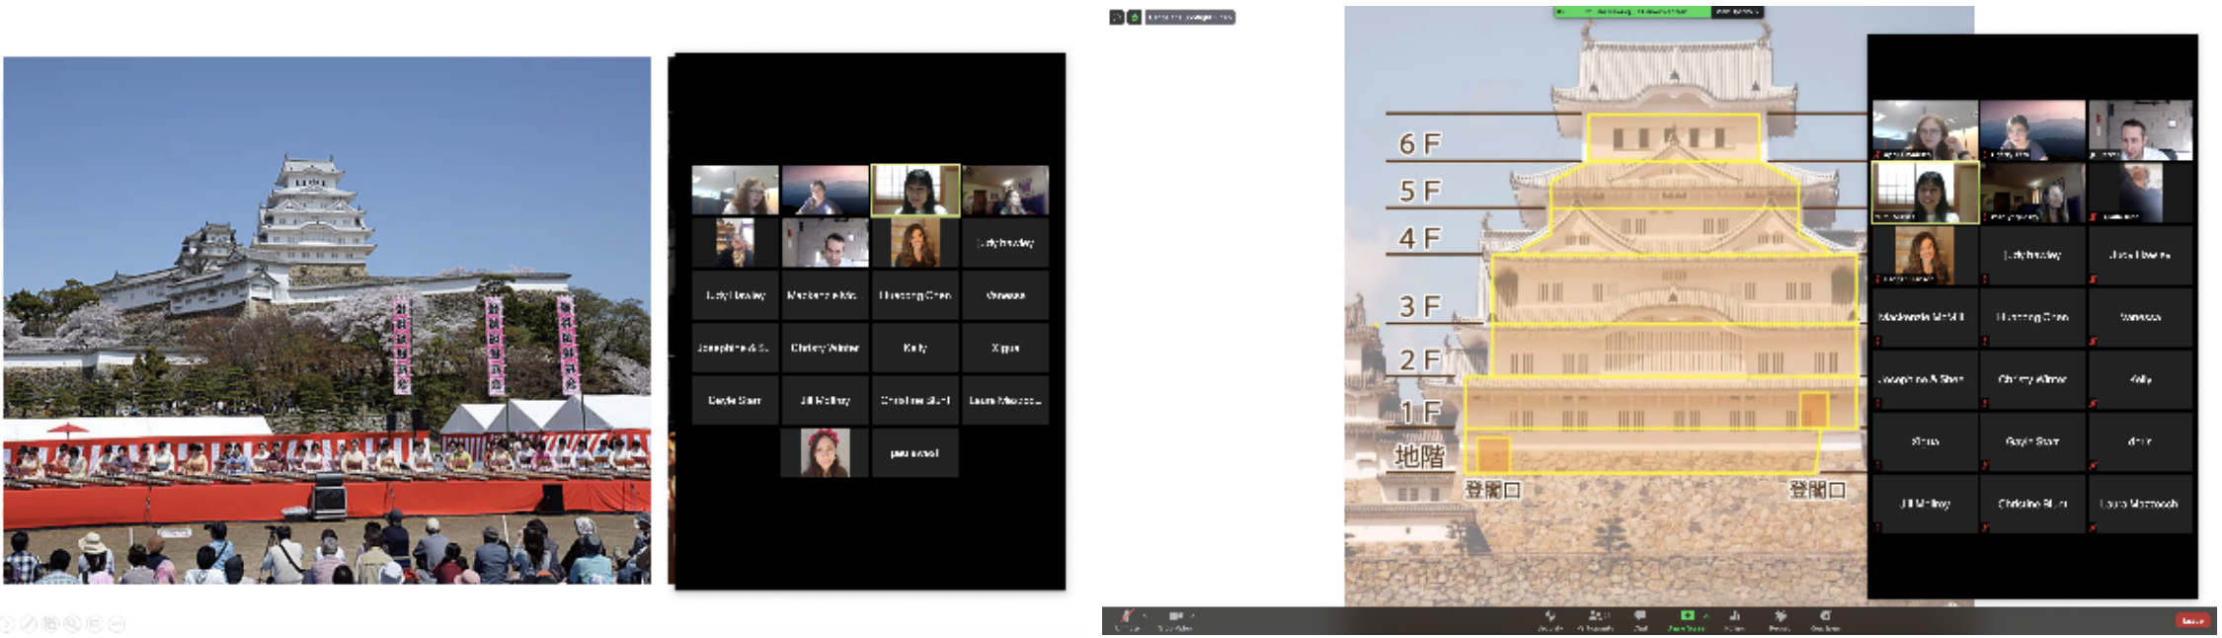Click the green encryption shield icon
Screen dimensions: 2222x638
[x=1135, y=17]
